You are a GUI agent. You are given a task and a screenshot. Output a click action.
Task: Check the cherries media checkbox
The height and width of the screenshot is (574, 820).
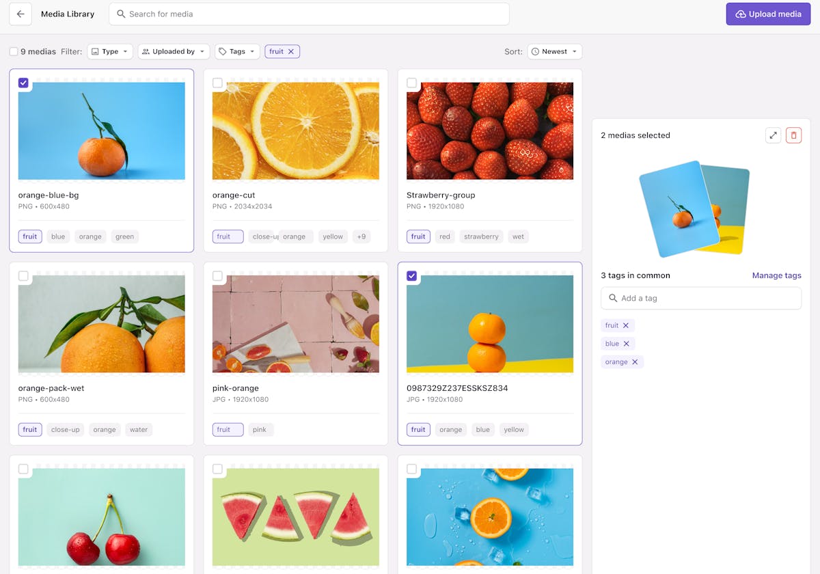(x=23, y=469)
